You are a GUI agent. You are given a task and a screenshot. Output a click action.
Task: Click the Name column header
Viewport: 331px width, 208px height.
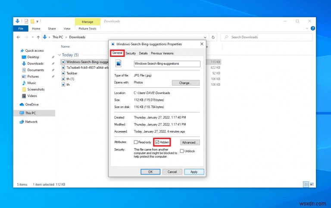(x=65, y=47)
